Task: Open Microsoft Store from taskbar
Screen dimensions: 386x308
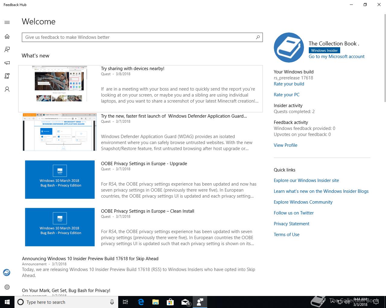Action: [170, 302]
